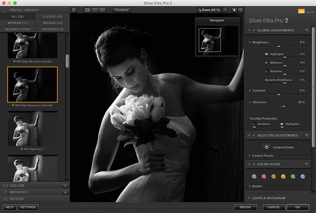Image resolution: width=316 pixels, height=213 pixels.
Task: Reset Color Filter with arrow icon
Action: (307, 164)
